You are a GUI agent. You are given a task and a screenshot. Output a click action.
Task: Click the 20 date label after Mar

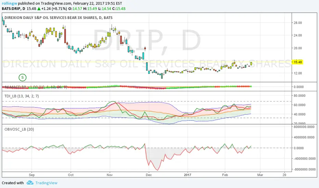tap(284, 175)
